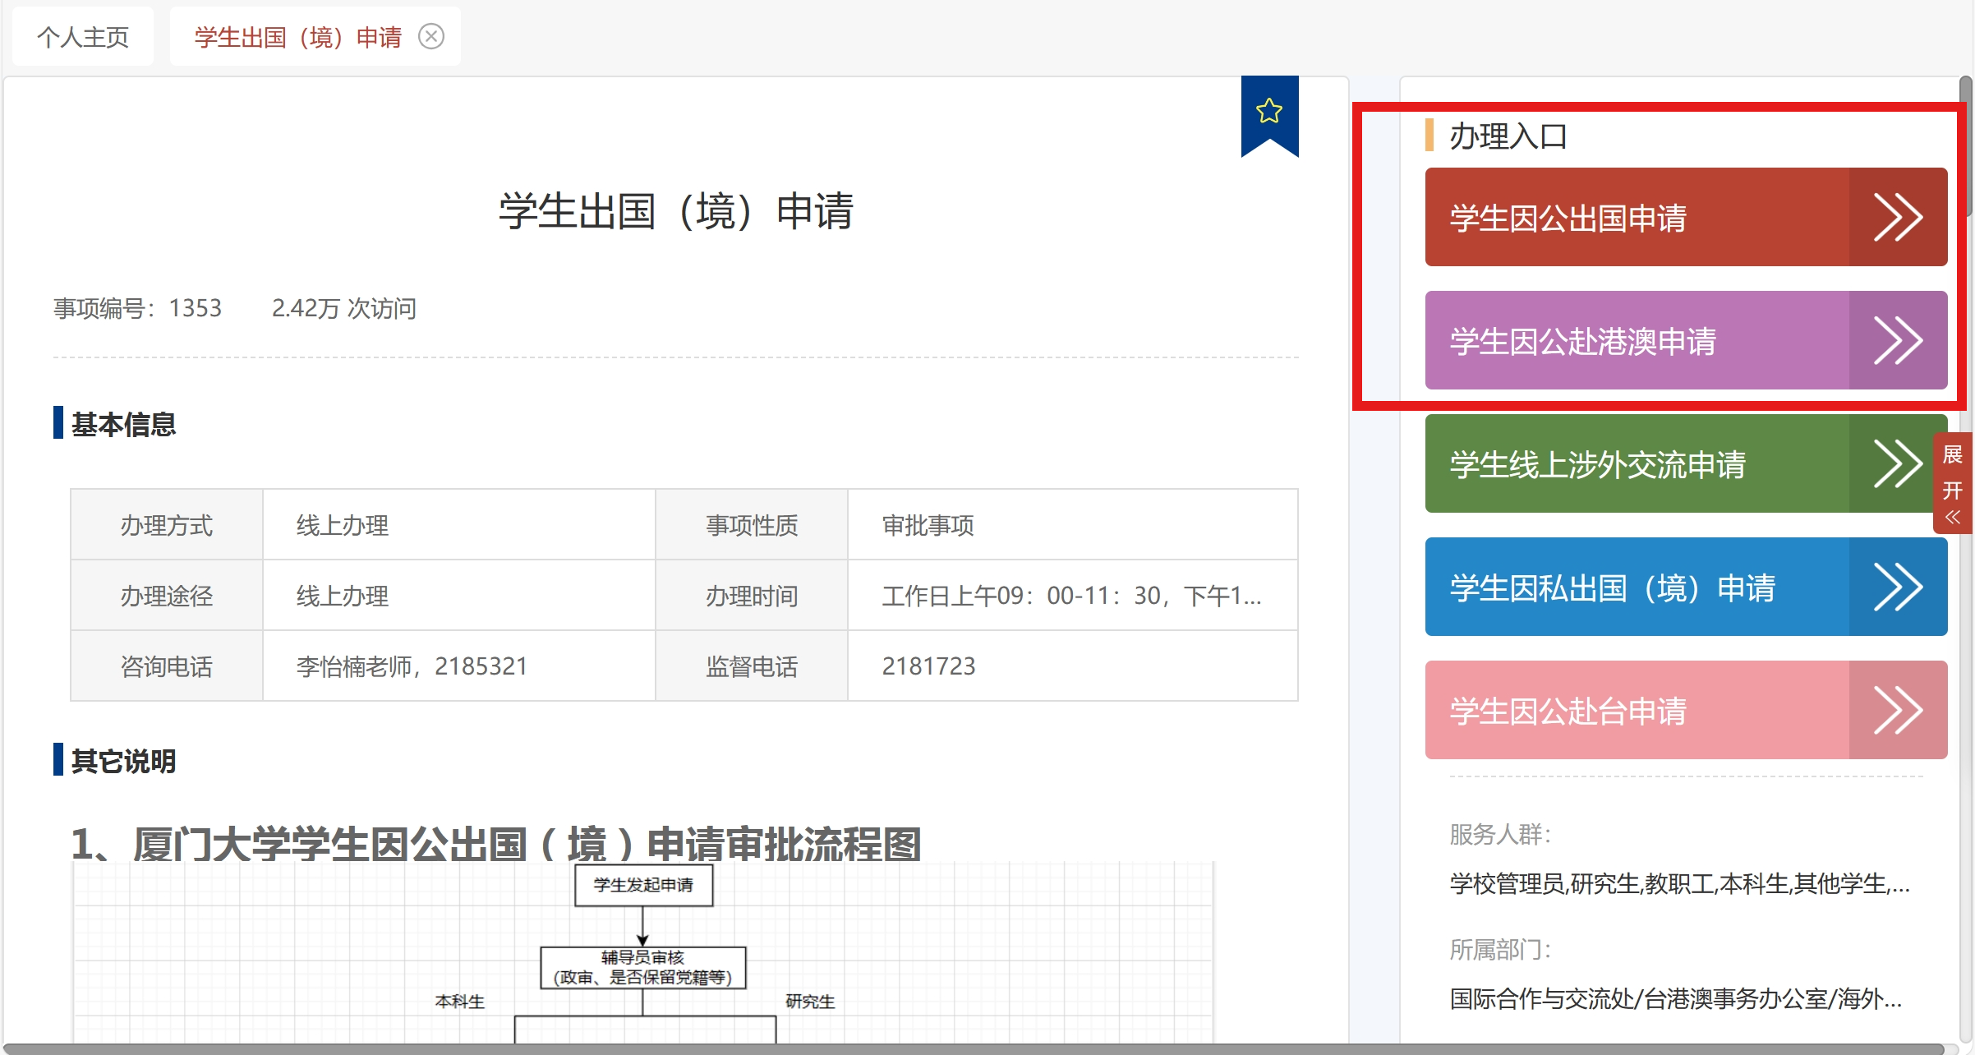Click double-arrow icon on 学生因公出国申请

pos(1897,218)
